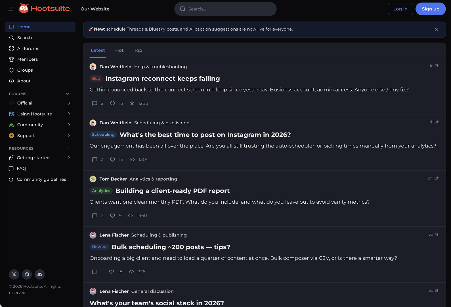
Task: Dismiss the announcement banner
Action: [437, 29]
